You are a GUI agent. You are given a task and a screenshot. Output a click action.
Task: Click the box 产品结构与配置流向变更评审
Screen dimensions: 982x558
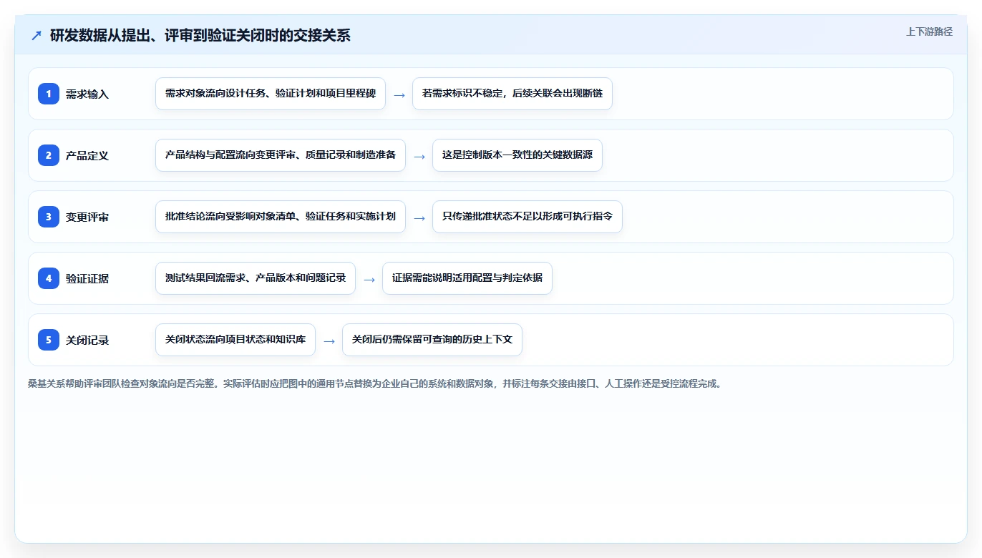pos(281,155)
